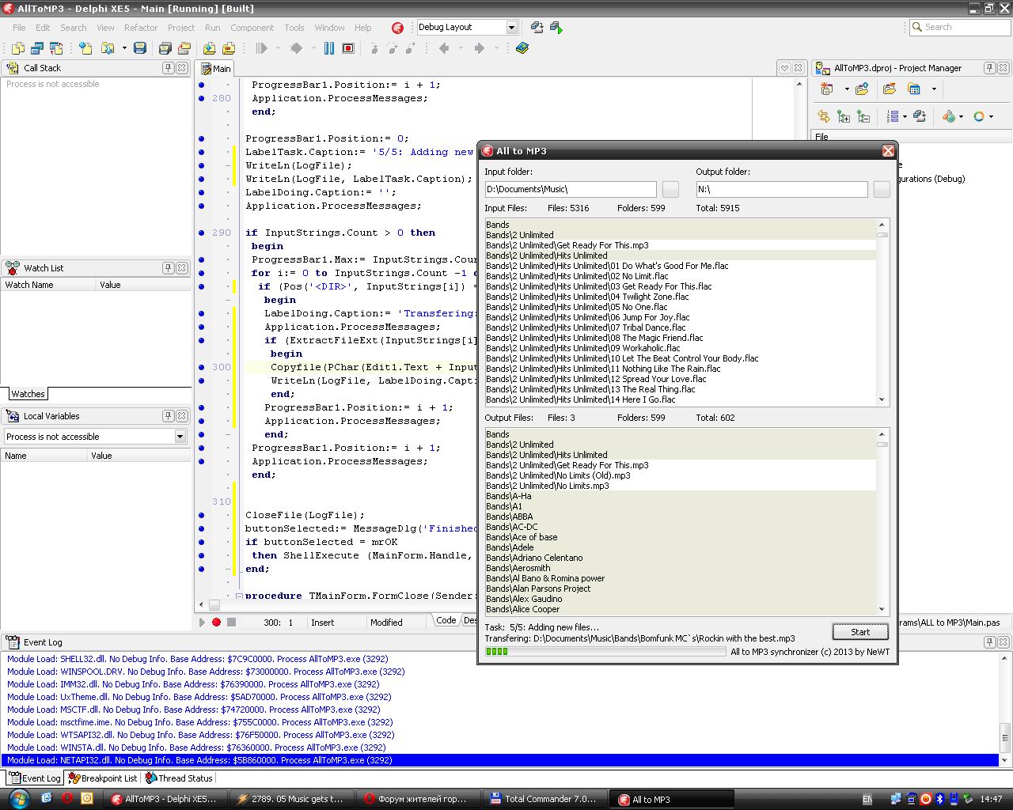Screen dimensions: 1013x810
Task: Click the Total Commander taskbar button
Action: pyautogui.click(x=544, y=799)
